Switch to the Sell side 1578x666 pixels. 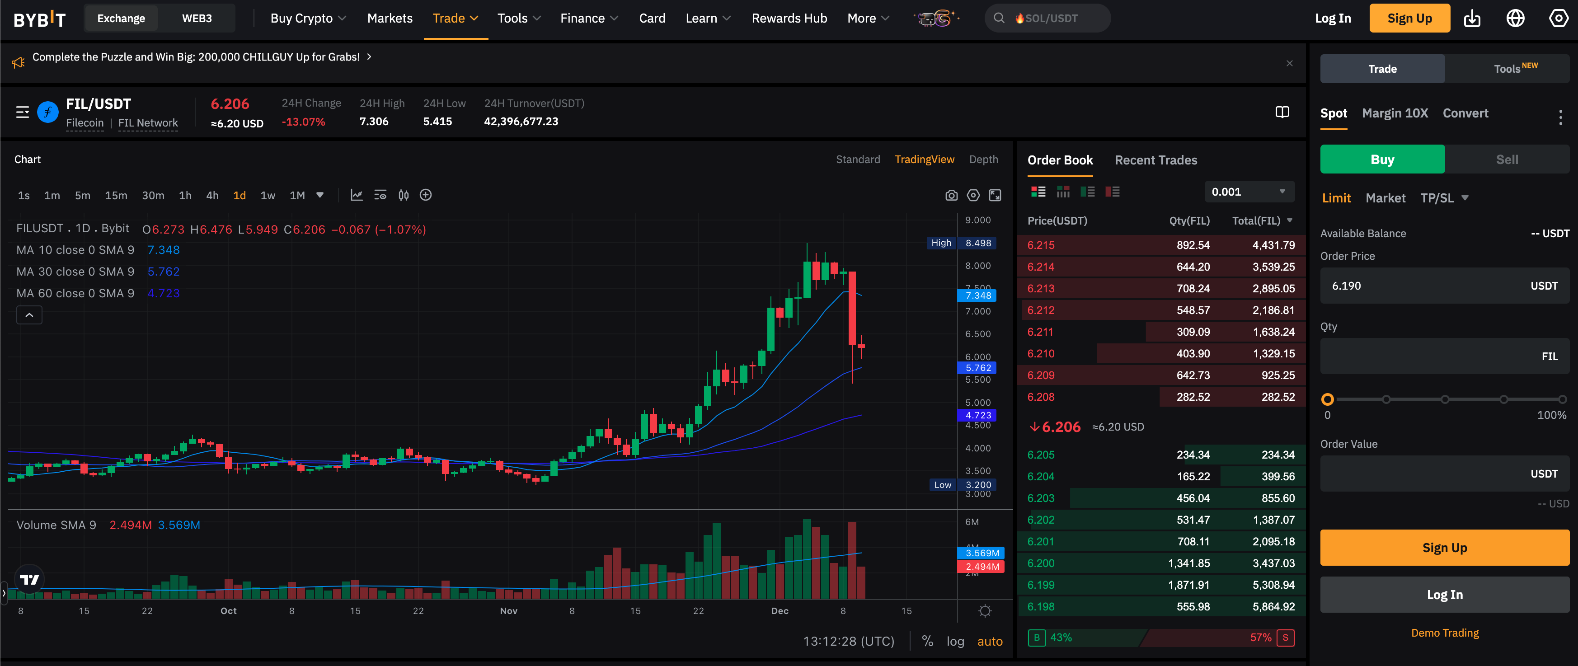click(x=1506, y=159)
